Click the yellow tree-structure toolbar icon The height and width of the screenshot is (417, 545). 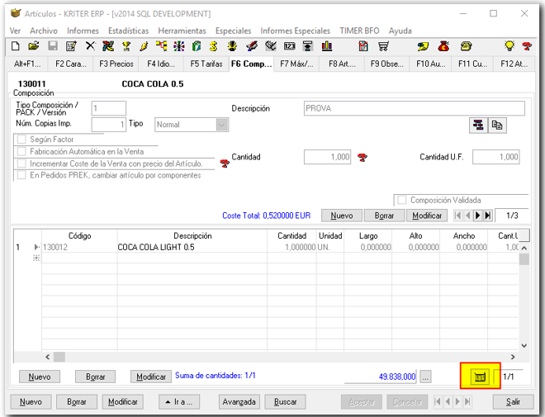(x=161, y=46)
